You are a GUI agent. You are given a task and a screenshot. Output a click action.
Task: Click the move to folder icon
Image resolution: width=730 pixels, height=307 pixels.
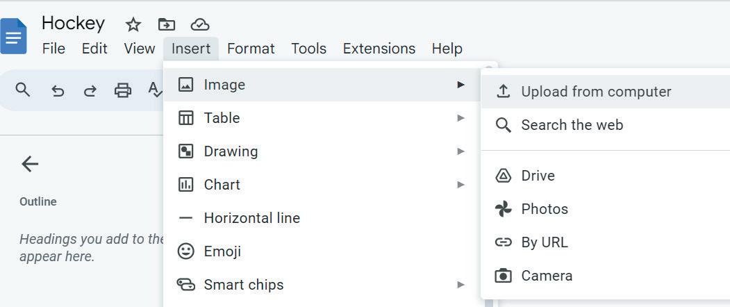click(x=166, y=25)
